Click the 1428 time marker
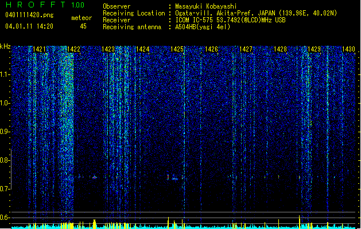361x229 pixels. (x=280, y=49)
